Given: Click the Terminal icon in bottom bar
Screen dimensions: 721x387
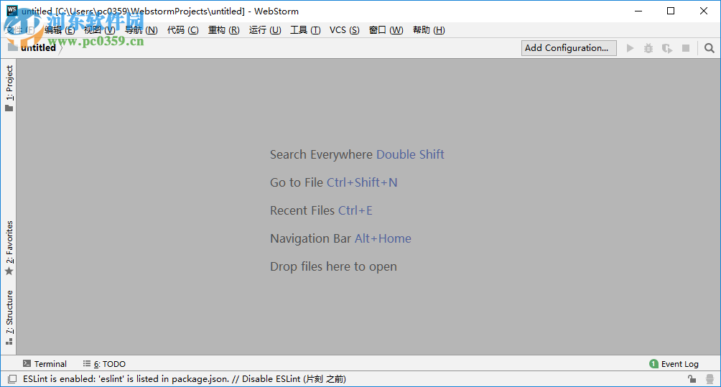Looking at the screenshot, I should coord(27,363).
